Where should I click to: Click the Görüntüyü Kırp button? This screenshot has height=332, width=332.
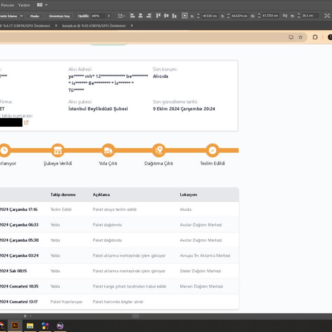59,16
